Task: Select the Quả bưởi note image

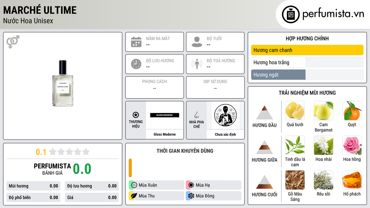Action: [295, 110]
